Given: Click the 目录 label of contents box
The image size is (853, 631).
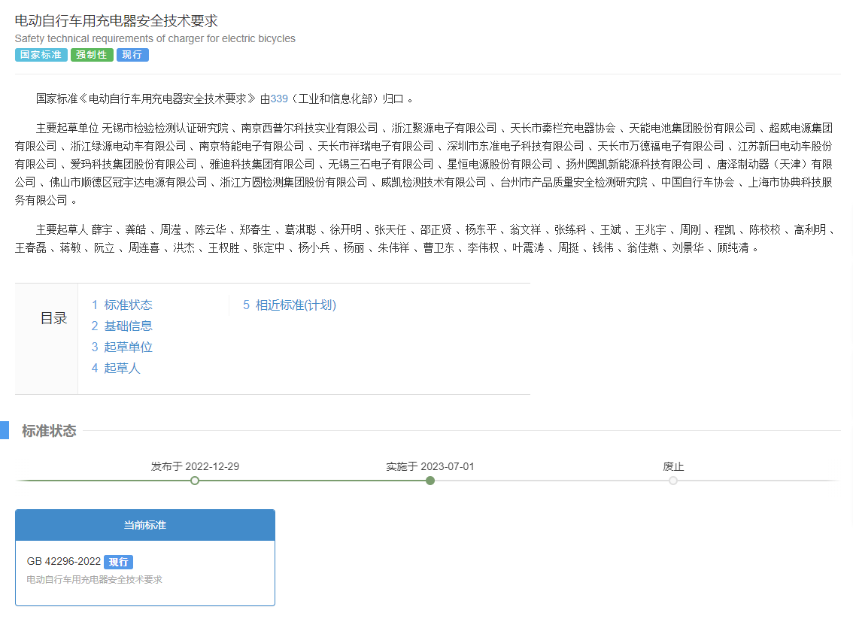Looking at the screenshot, I should click(x=53, y=318).
